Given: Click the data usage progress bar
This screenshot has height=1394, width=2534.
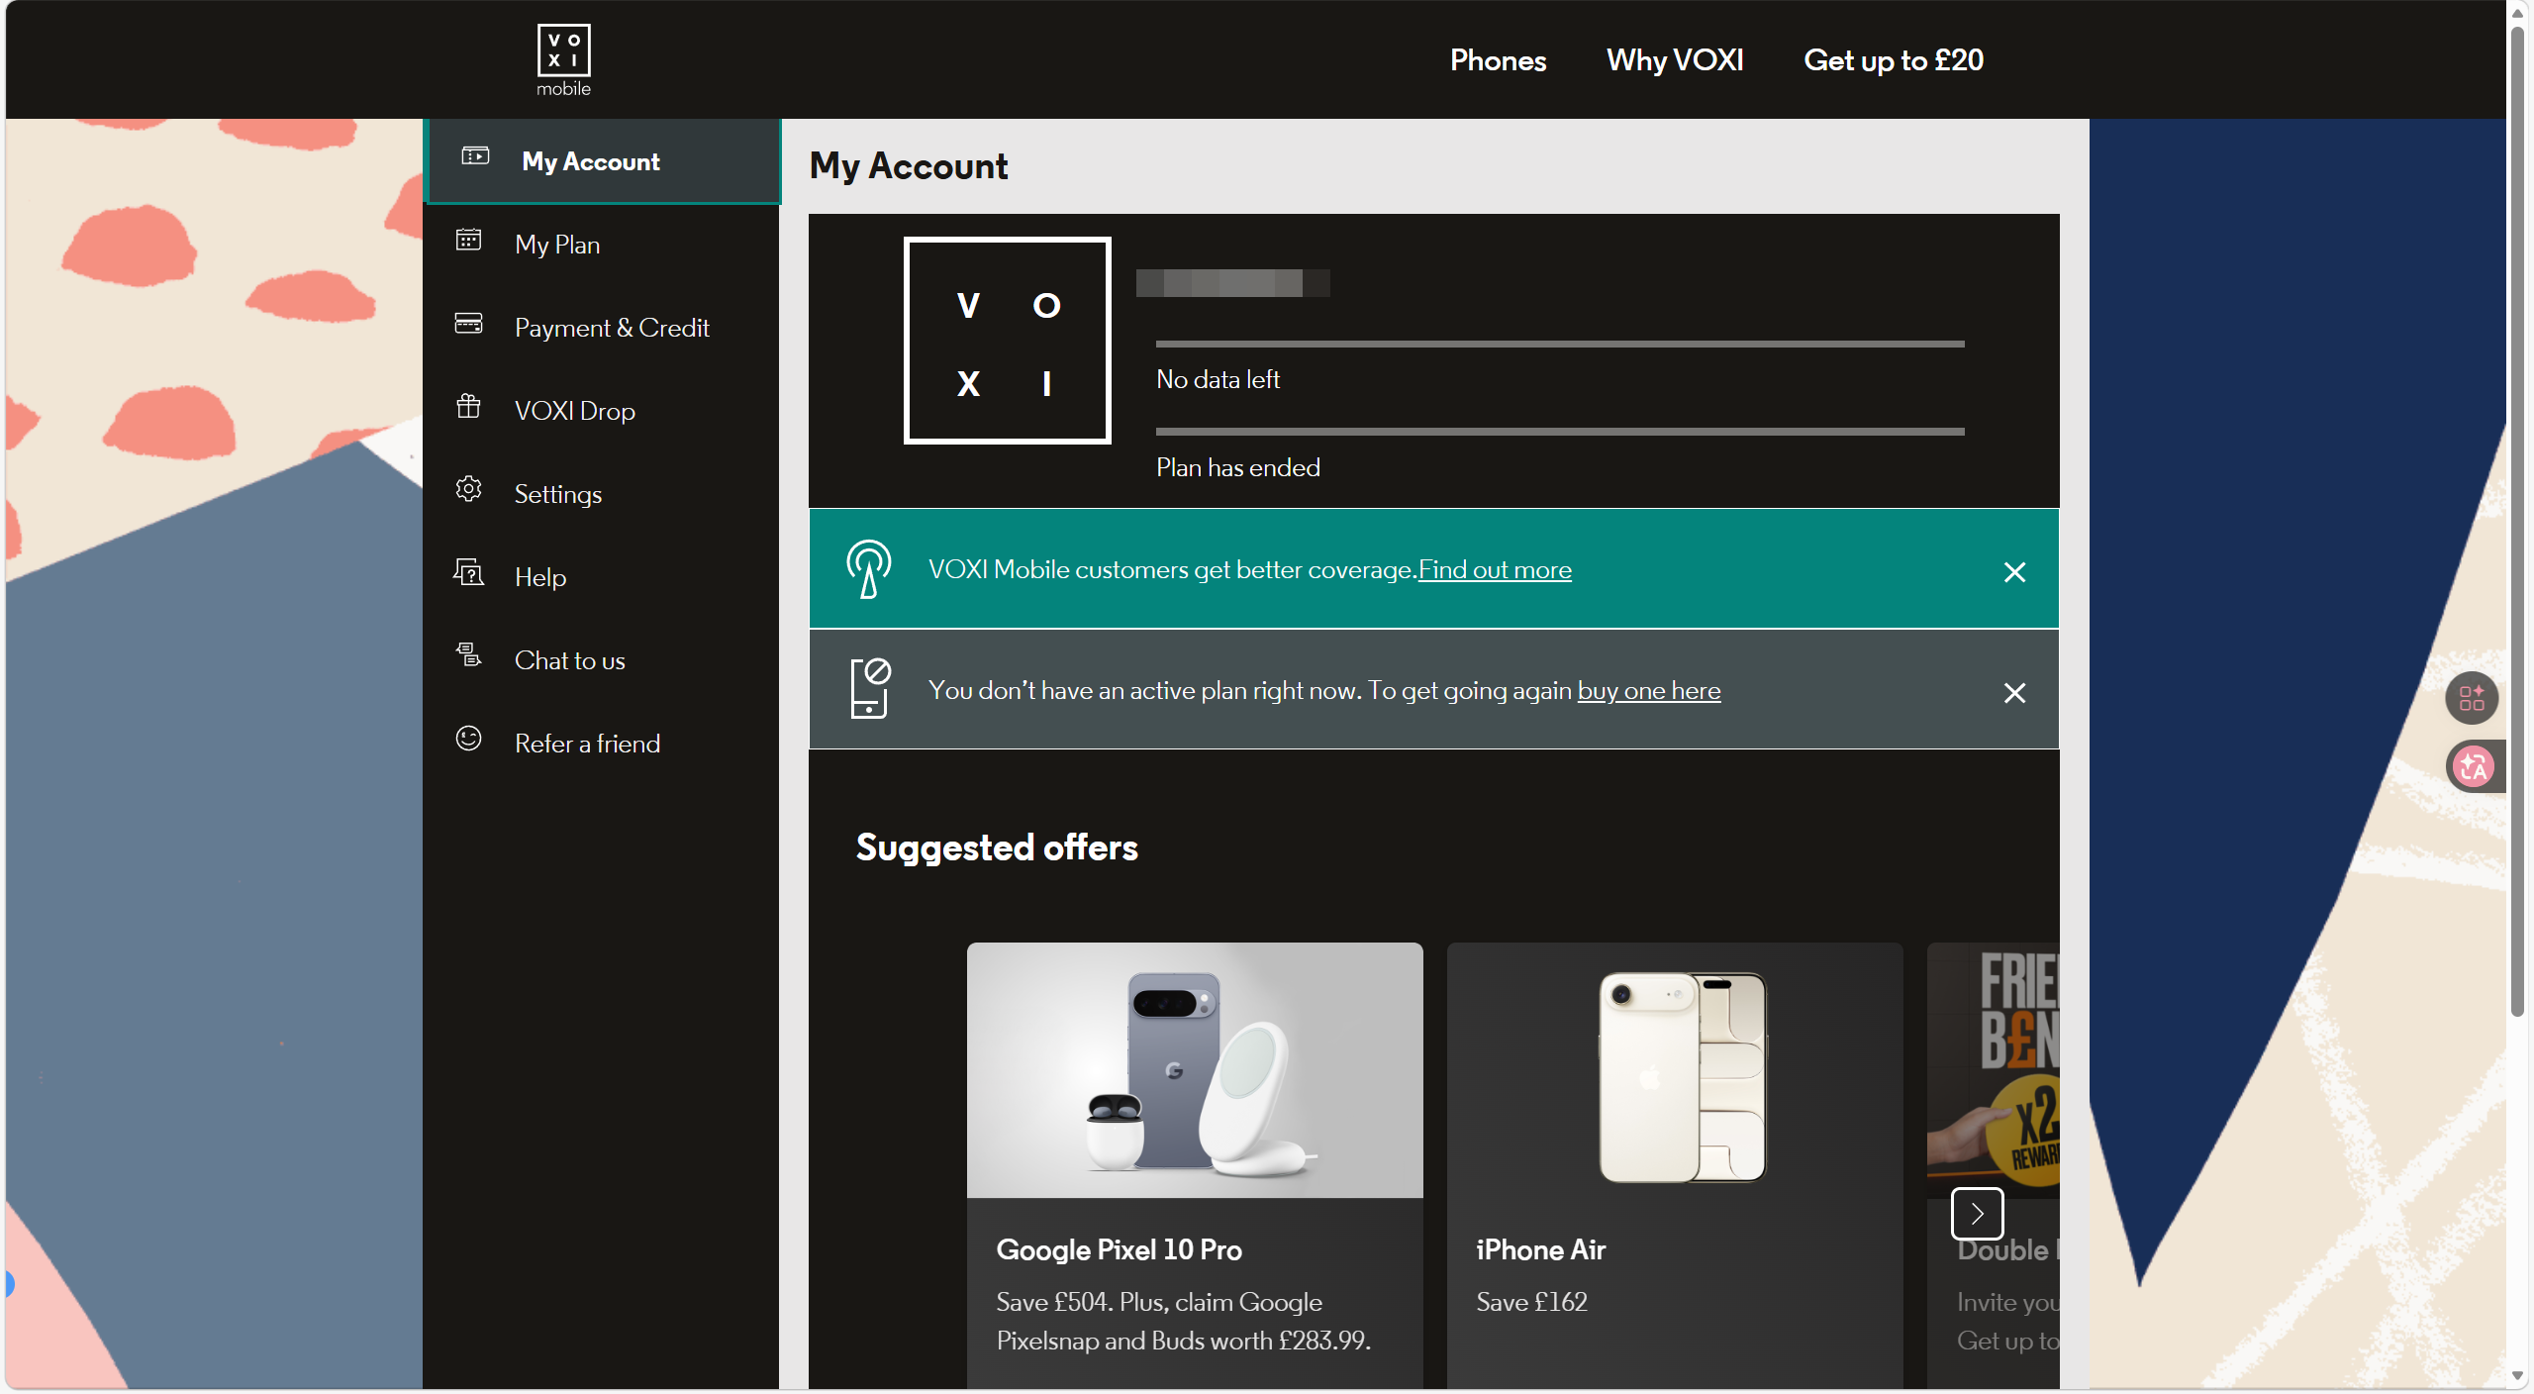Looking at the screenshot, I should coord(1560,344).
